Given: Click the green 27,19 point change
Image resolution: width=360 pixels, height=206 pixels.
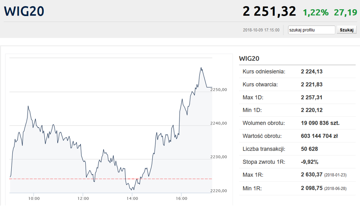Looking at the screenshot, I should point(345,12).
